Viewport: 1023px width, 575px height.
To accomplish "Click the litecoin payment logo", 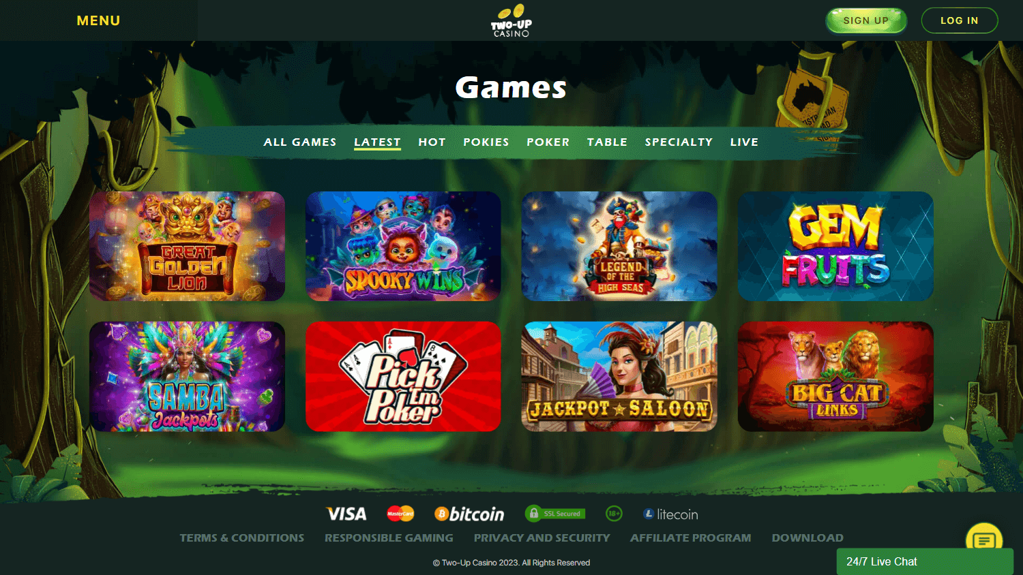I will (x=670, y=514).
